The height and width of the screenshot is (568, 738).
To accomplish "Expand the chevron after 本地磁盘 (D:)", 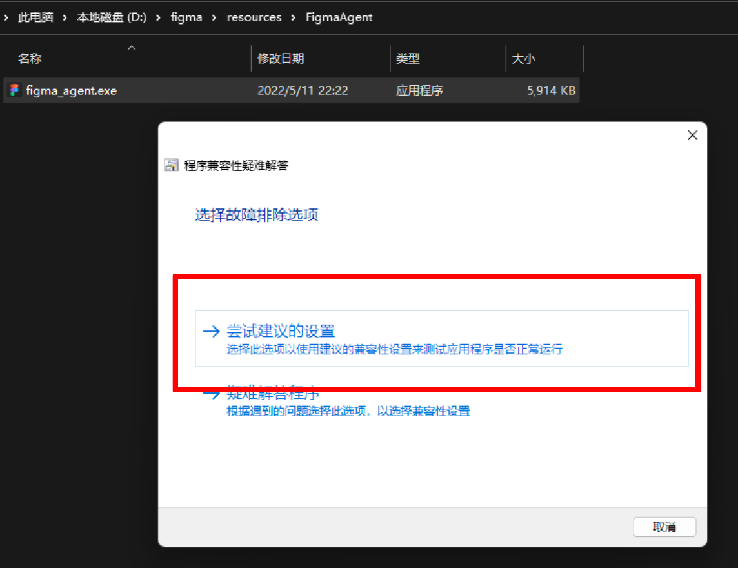I will [x=159, y=18].
